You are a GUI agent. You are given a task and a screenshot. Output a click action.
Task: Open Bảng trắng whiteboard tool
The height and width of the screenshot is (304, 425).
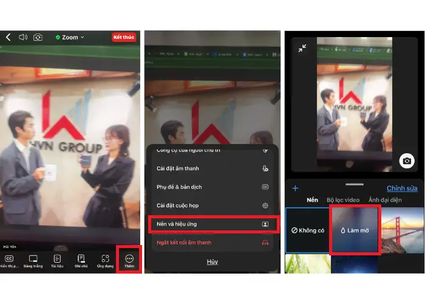click(x=33, y=260)
